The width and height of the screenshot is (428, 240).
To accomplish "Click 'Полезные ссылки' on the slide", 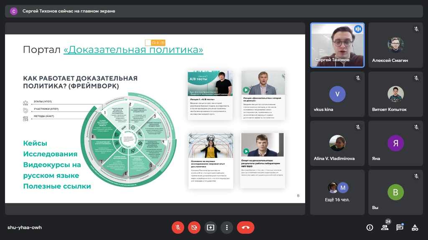I will click(57, 186).
